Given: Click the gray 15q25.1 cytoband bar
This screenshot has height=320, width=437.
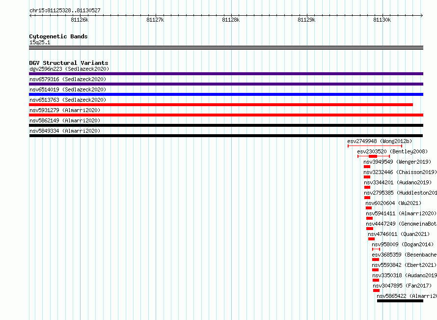Looking at the screenshot, I should pos(226,48).
